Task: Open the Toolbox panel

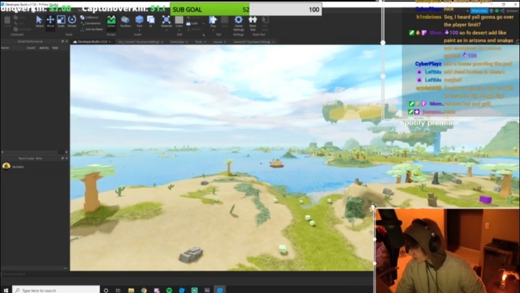Action: tap(125, 21)
